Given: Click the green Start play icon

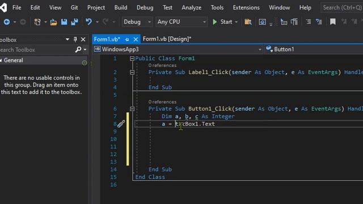Looking at the screenshot, I should 215,22.
